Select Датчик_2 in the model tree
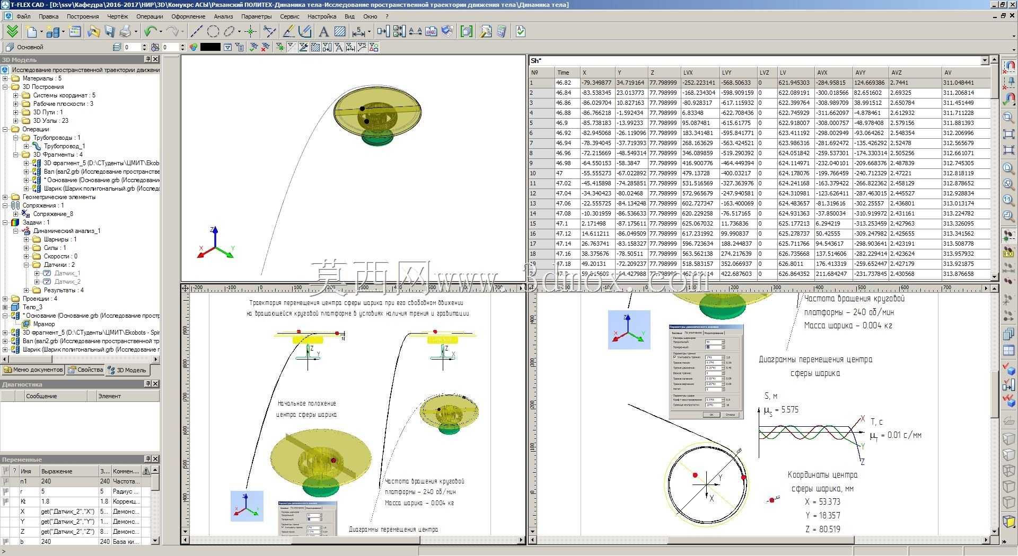1018x556 pixels. 67,282
